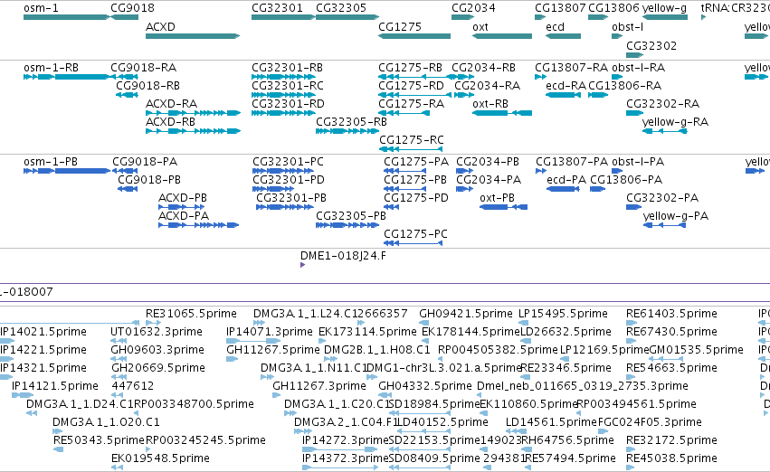Click the CG2034-RA transcript
Viewport: 770px width, 472px height.
click(464, 95)
